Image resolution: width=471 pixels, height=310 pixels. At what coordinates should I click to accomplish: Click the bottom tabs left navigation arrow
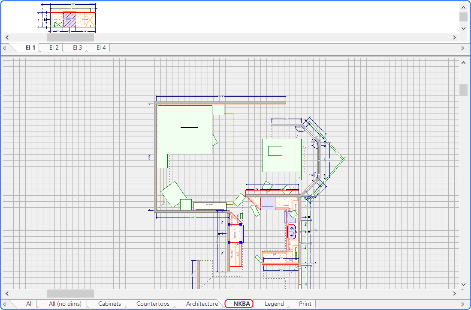pyautogui.click(x=5, y=304)
